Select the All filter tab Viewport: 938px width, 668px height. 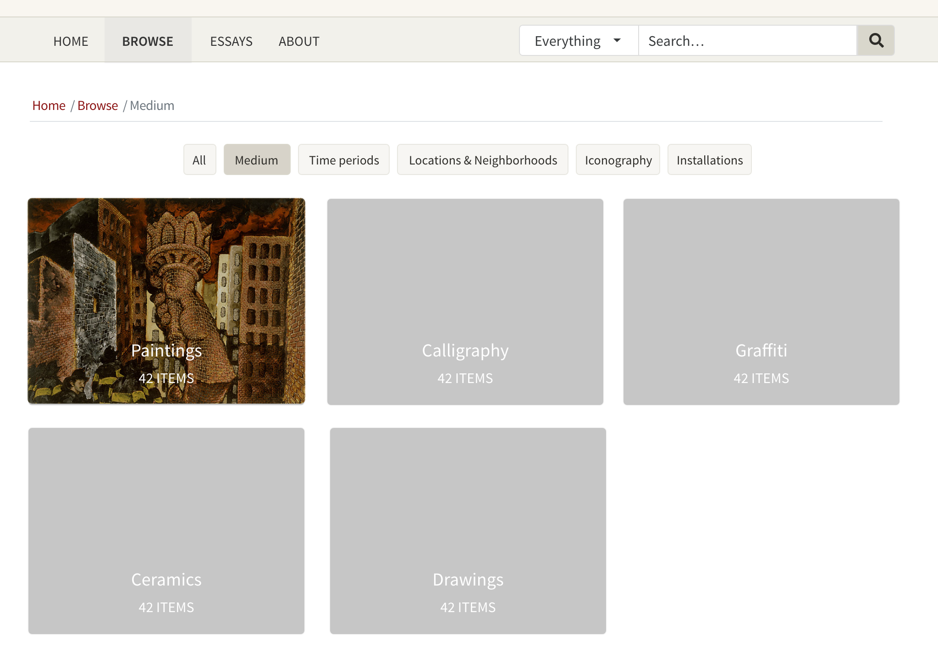199,159
